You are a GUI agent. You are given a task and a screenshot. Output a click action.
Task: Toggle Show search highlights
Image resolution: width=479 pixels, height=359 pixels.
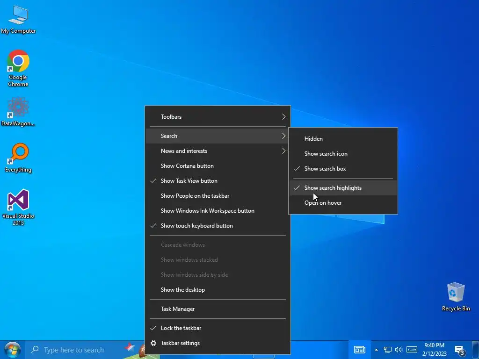(x=343, y=188)
